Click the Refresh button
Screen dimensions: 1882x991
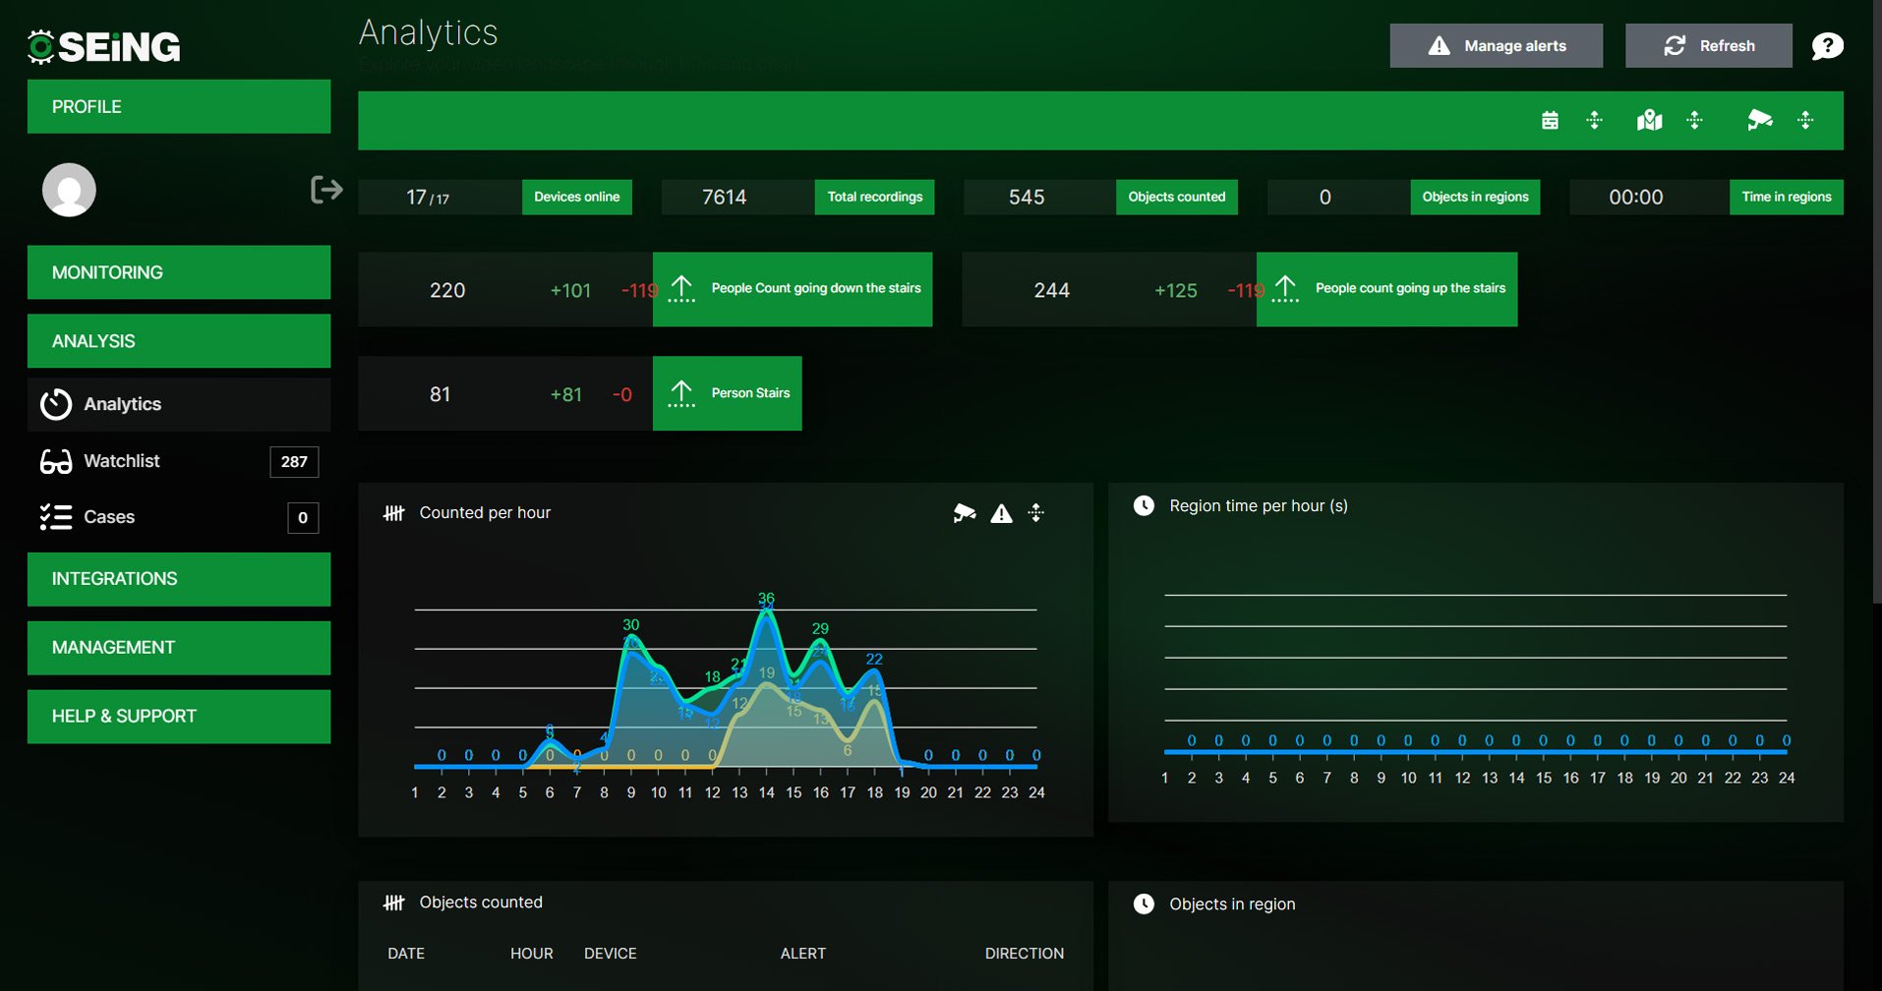pyautogui.click(x=1708, y=45)
